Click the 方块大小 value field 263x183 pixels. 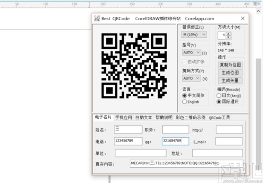[222, 35]
